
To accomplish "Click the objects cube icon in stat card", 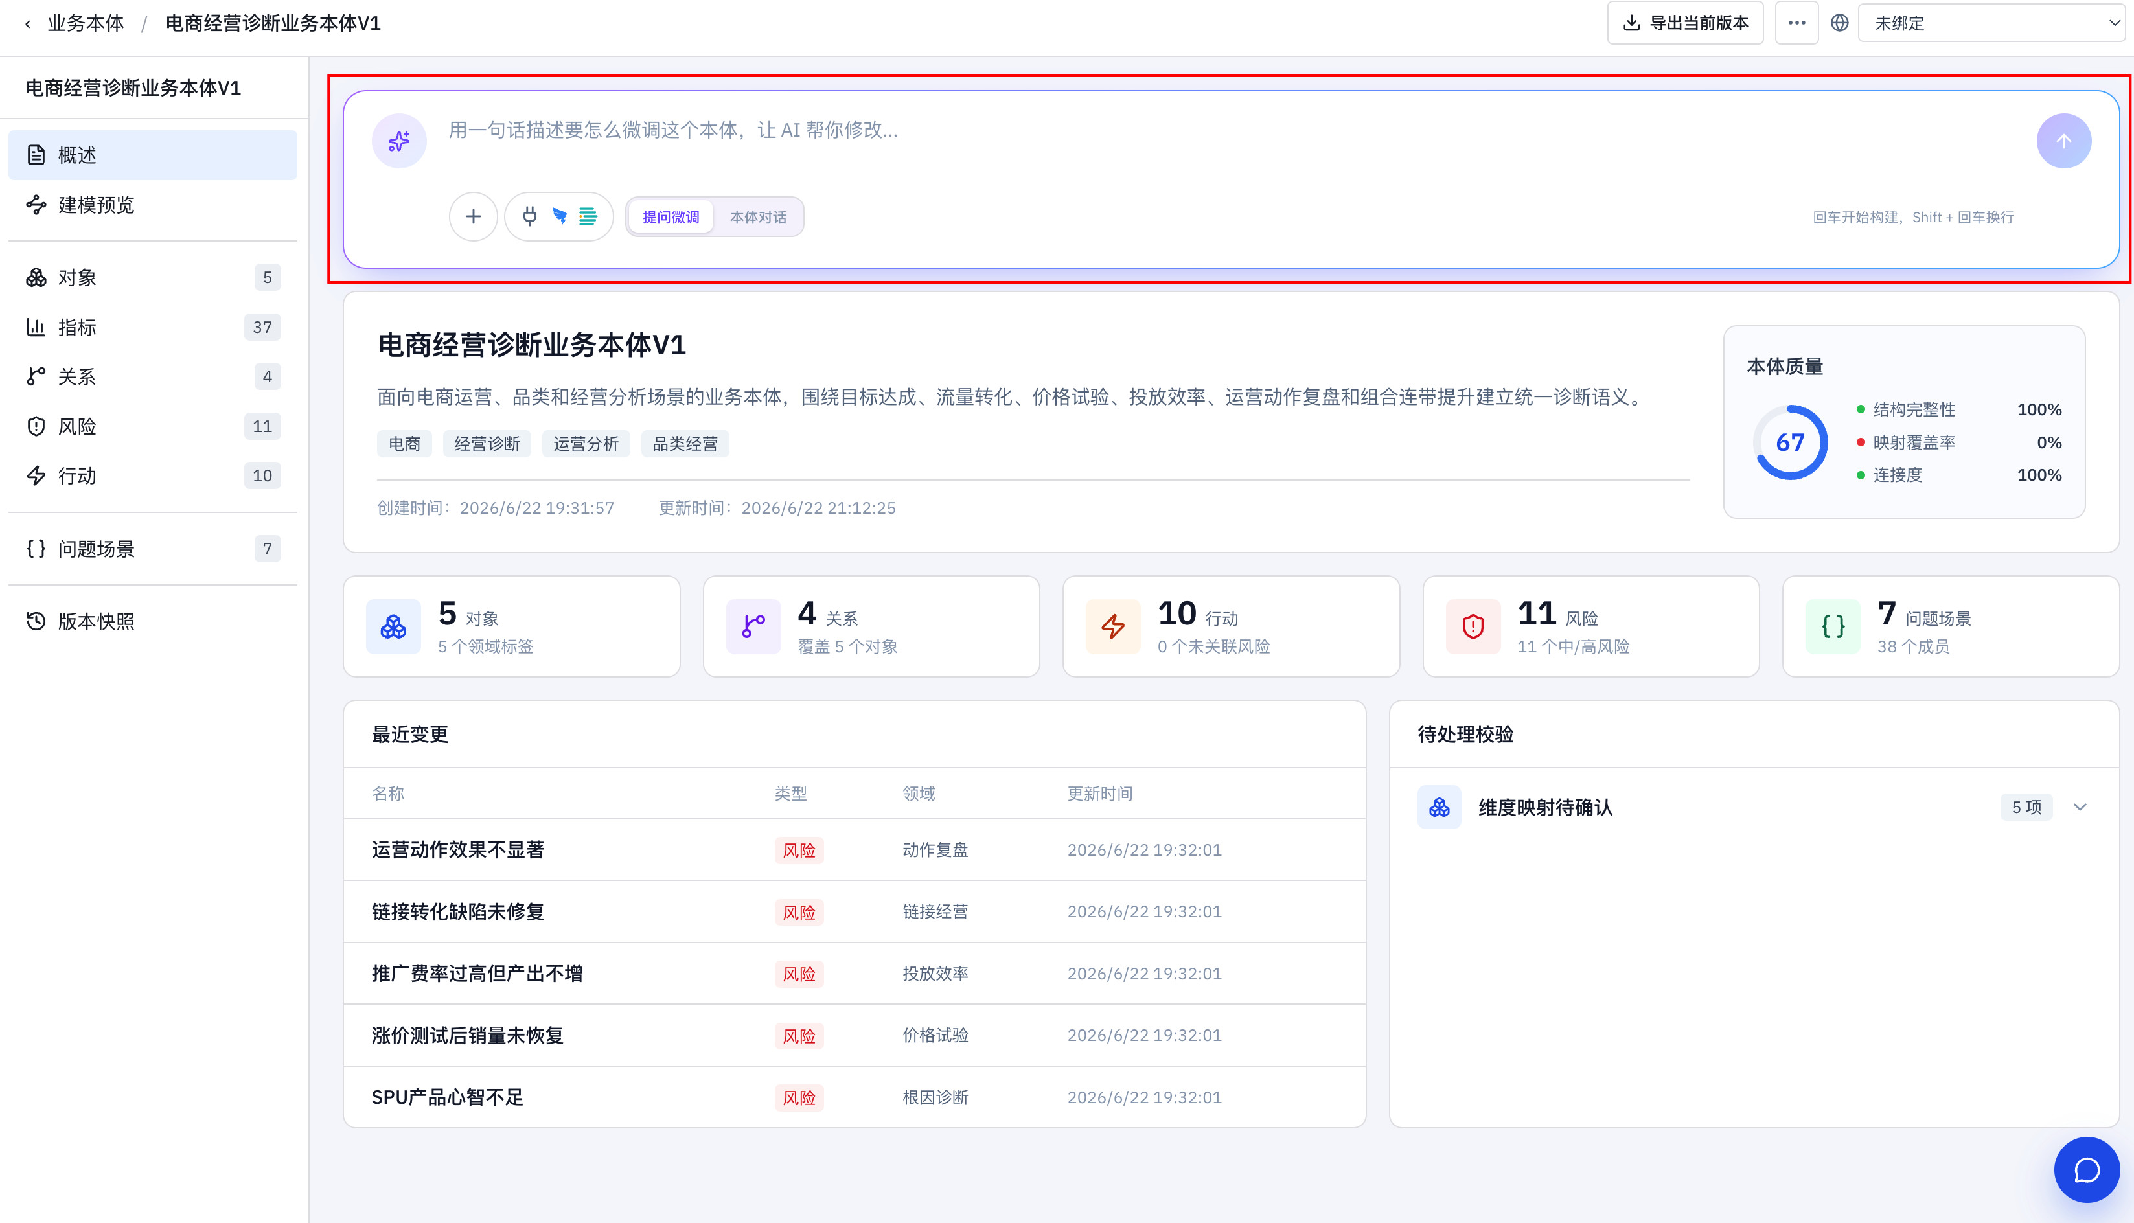I will 393,626.
